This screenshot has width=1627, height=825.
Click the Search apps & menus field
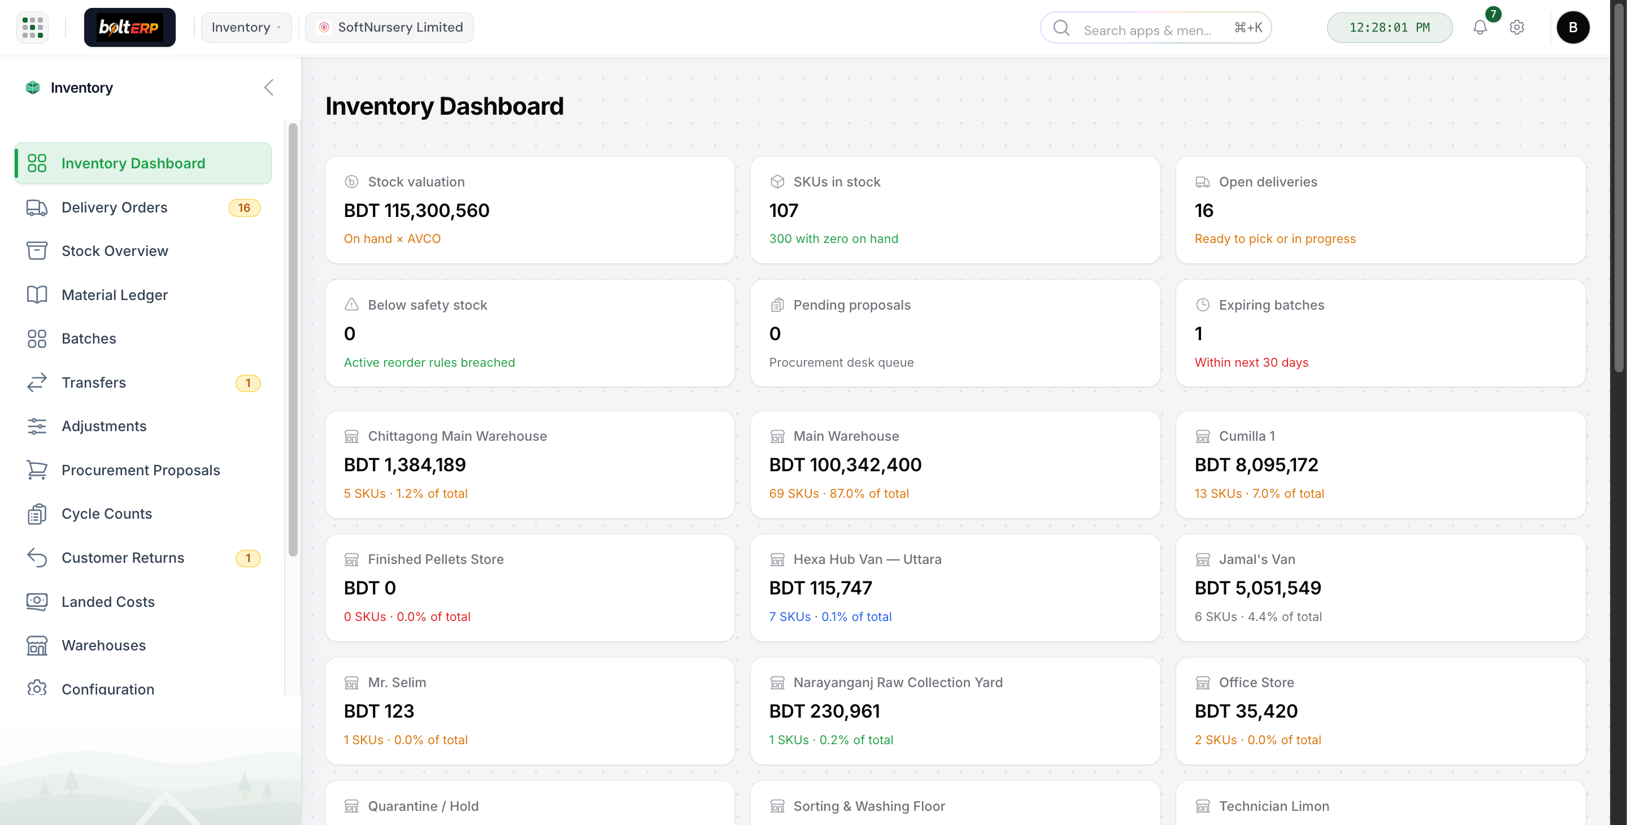[x=1156, y=28]
